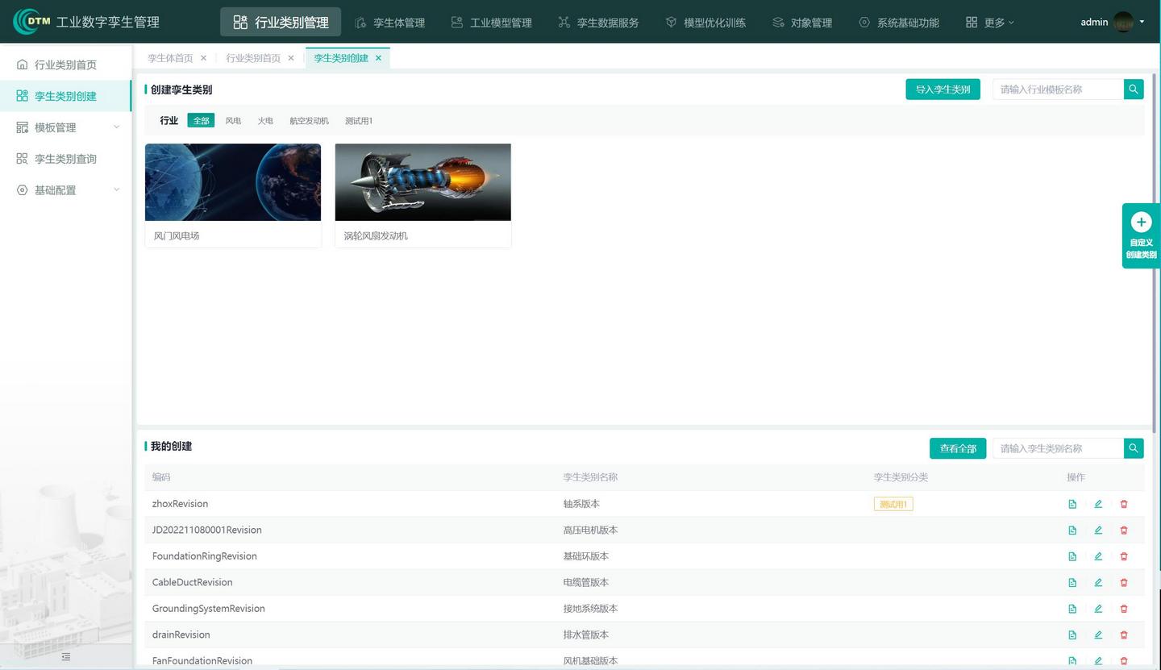1161x670 pixels.
Task: Click the 编码 column header
Action: [161, 477]
